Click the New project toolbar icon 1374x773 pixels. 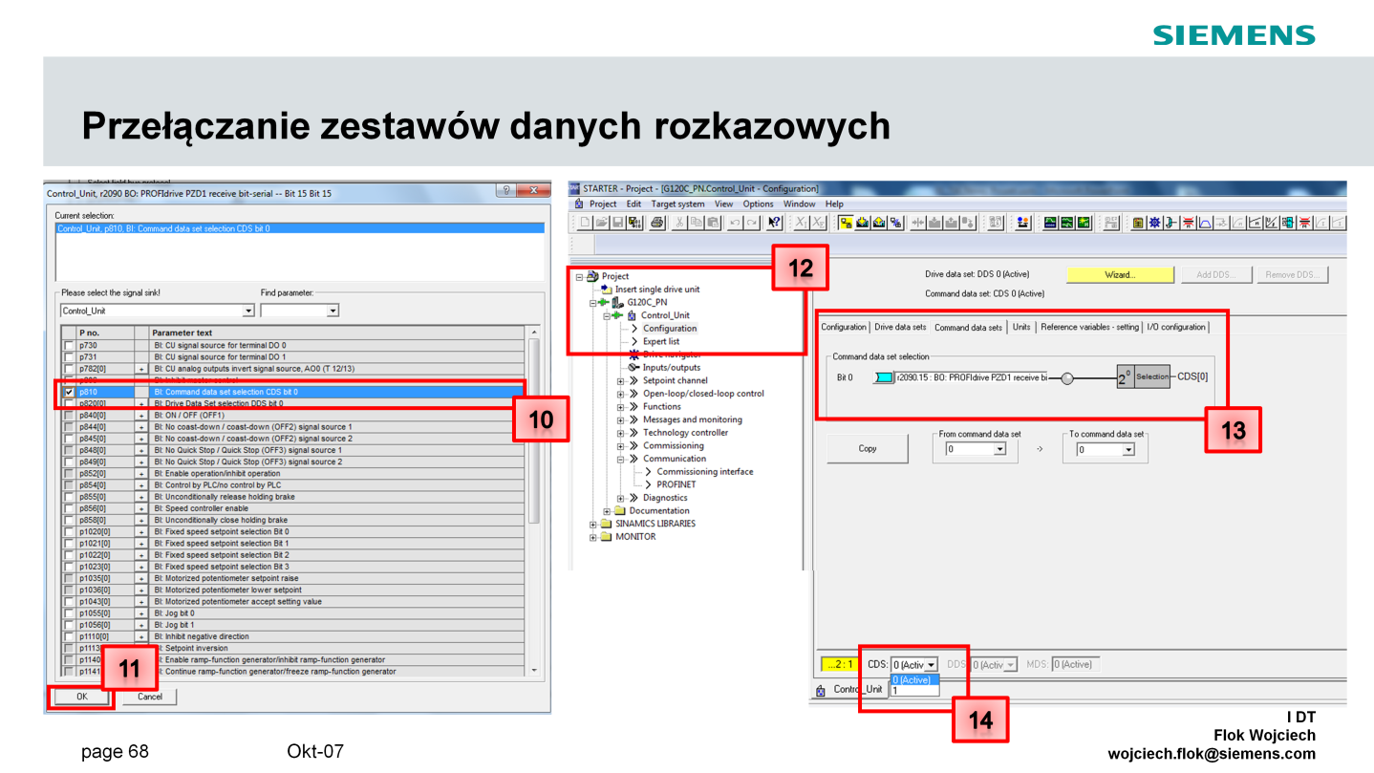tap(586, 223)
